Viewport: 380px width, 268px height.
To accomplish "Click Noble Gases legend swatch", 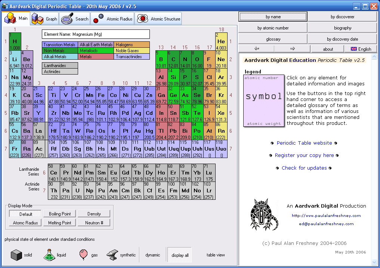I will pyautogui.click(x=132, y=51).
